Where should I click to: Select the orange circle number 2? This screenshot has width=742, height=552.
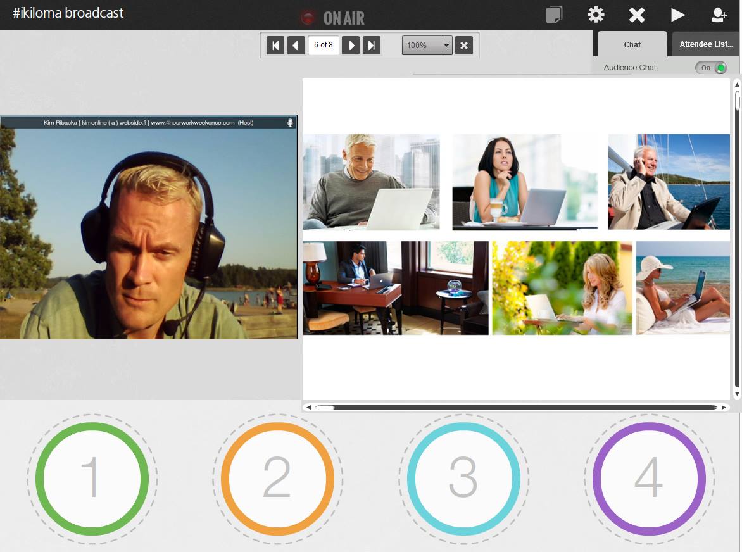[x=278, y=479]
